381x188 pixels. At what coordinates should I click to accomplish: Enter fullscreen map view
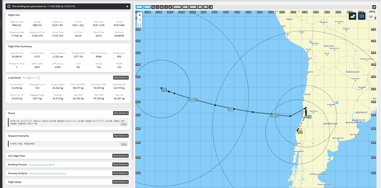pyautogui.click(x=139, y=25)
